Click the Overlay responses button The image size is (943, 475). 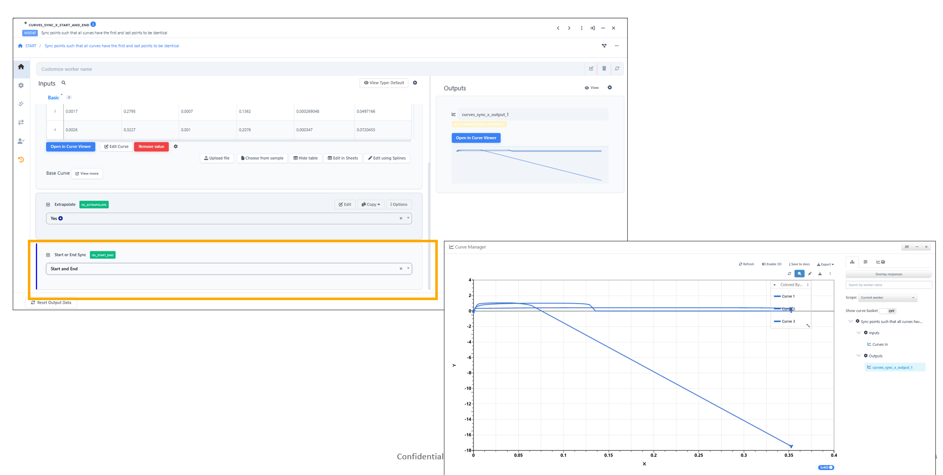[x=888, y=274]
